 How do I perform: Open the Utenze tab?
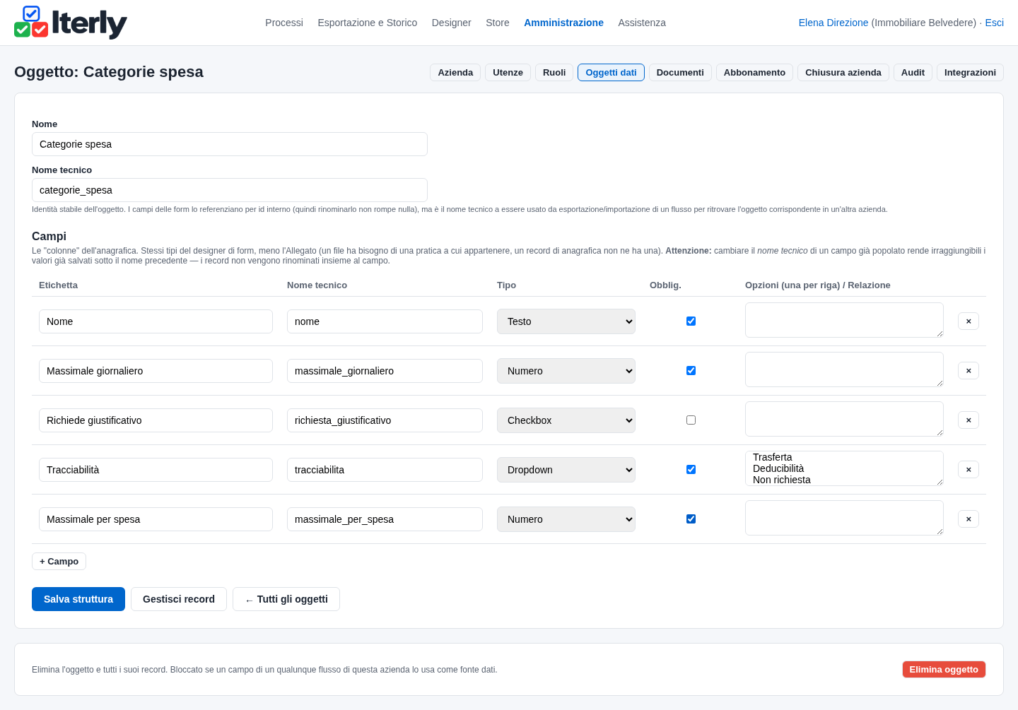[508, 73]
